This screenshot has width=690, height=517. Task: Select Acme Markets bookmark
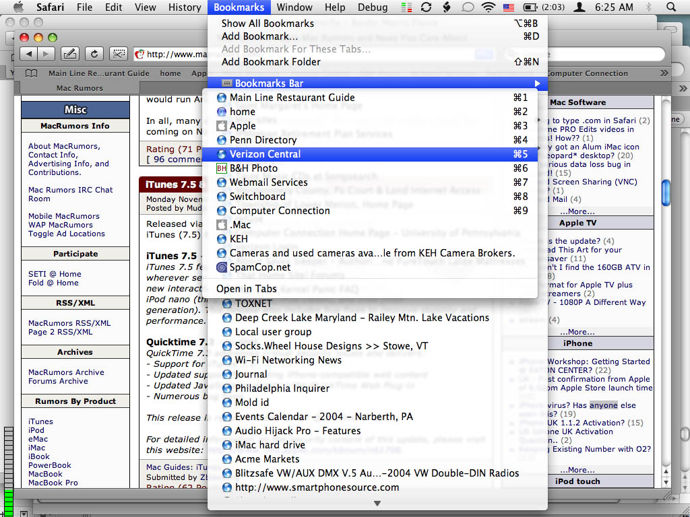pos(377,459)
